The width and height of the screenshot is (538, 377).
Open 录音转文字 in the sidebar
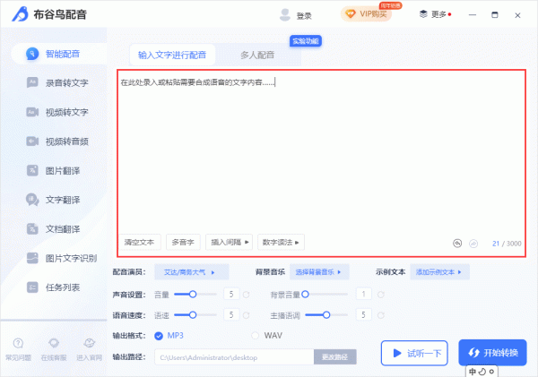[57, 82]
